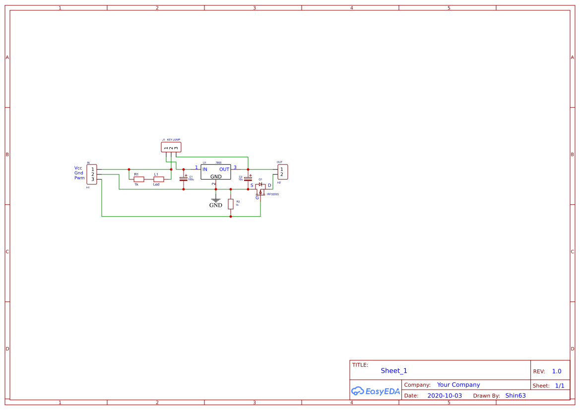
Task: Click the Drawn By Shin63 name
Action: pos(515,395)
